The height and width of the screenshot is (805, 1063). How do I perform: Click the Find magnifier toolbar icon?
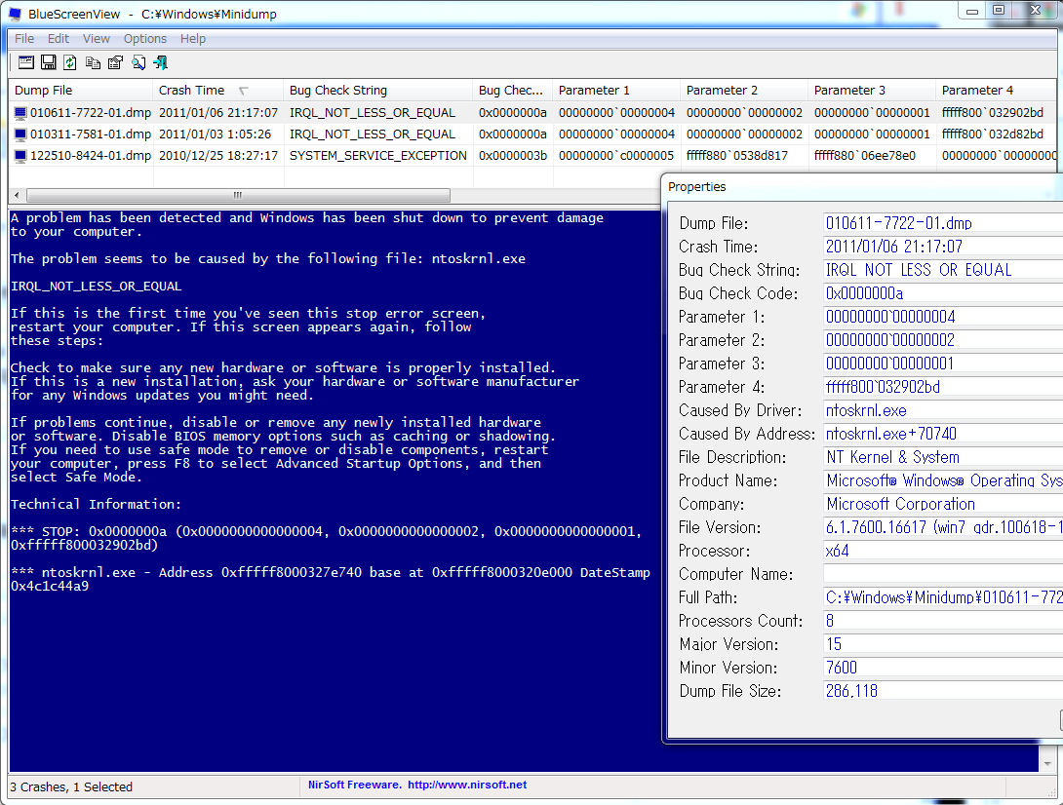point(138,63)
